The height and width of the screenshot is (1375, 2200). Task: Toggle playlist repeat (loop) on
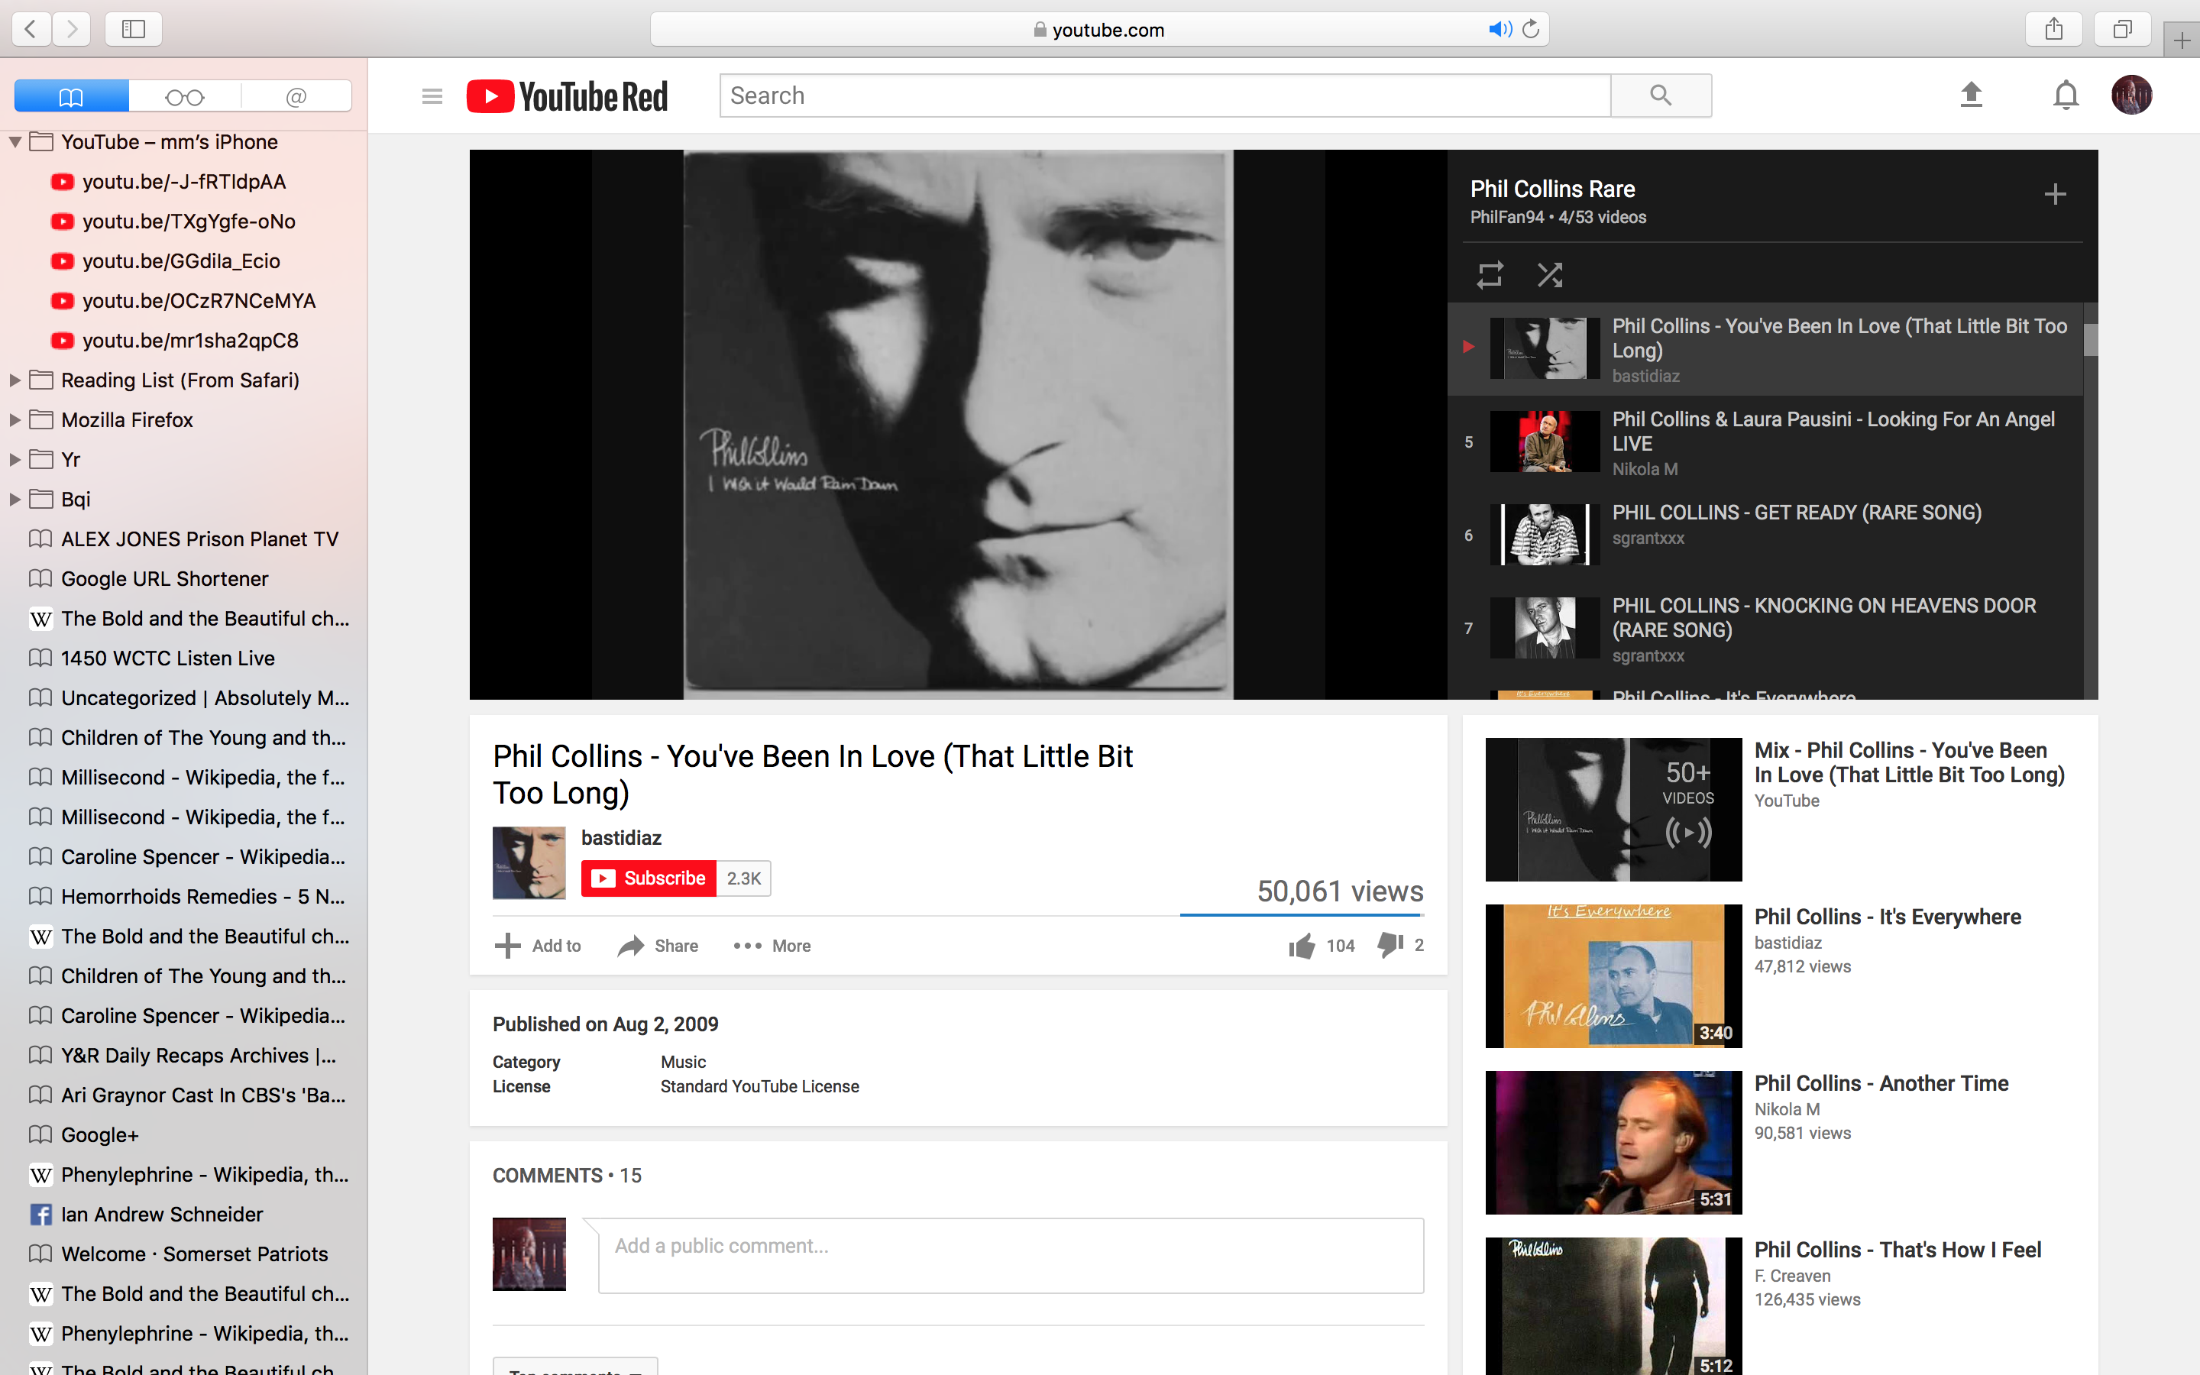point(1489,275)
